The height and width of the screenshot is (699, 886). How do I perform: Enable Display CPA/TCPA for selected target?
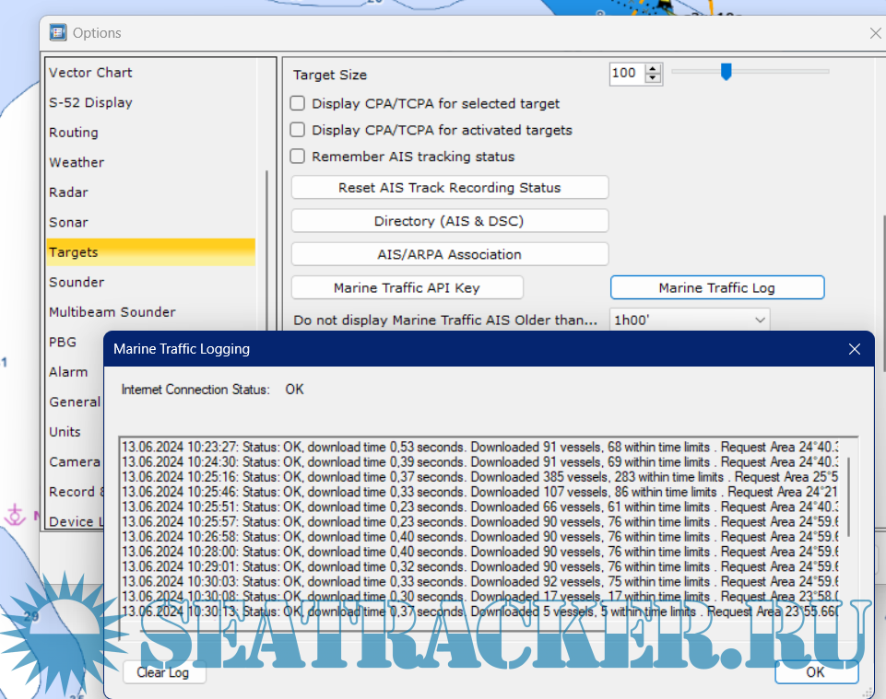tap(297, 103)
